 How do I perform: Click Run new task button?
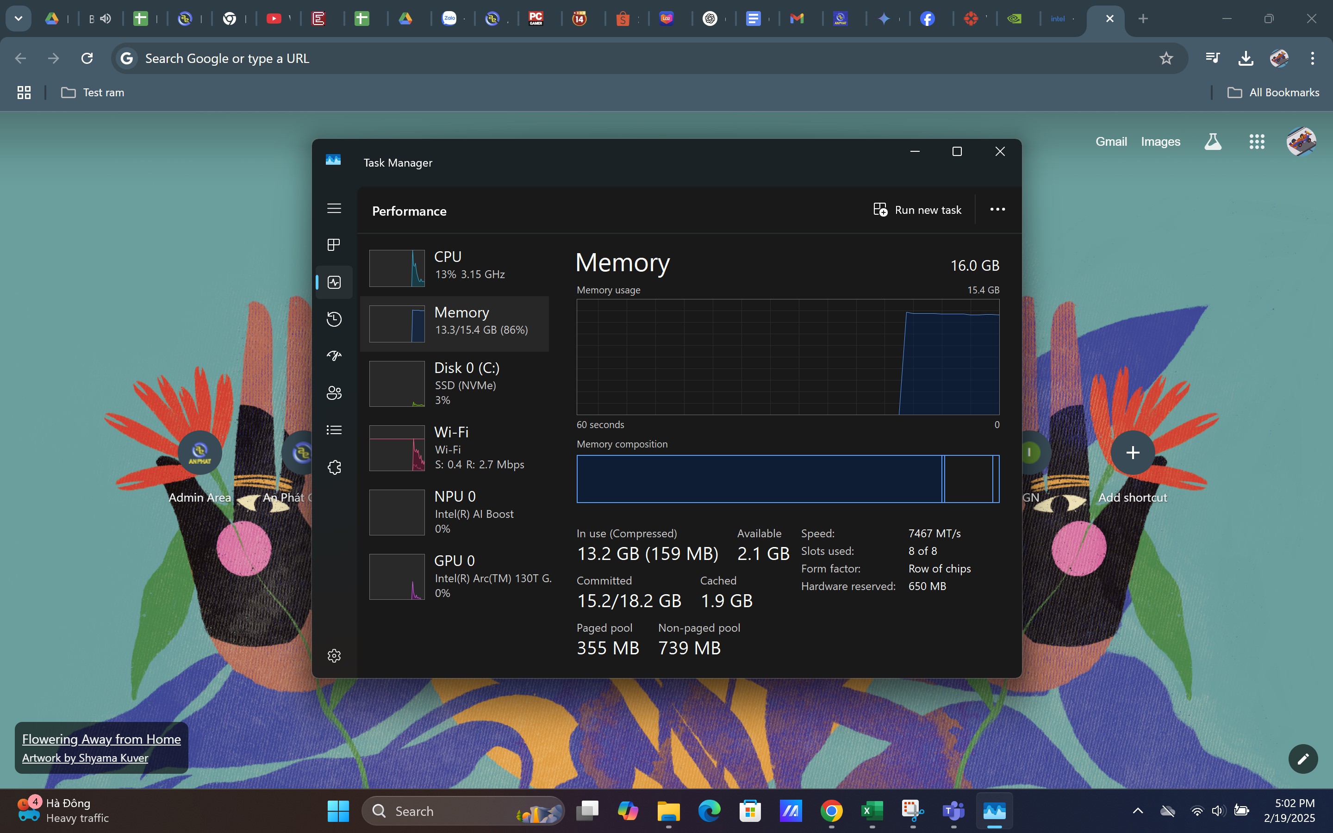pyautogui.click(x=917, y=210)
